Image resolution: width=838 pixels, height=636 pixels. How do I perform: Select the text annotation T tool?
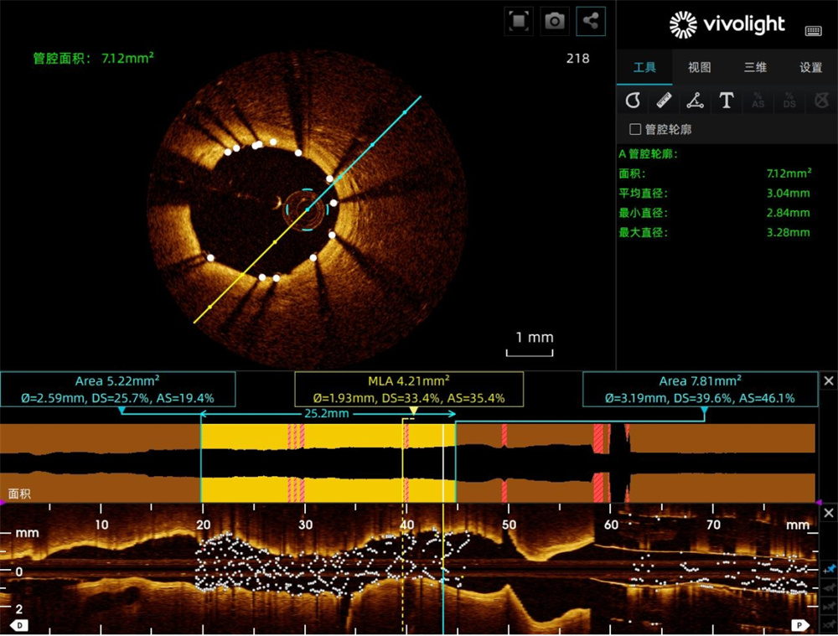point(727,100)
